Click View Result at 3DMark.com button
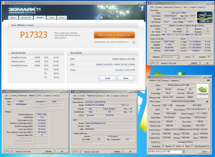This screenshot has width=215, height=157. pos(114,35)
